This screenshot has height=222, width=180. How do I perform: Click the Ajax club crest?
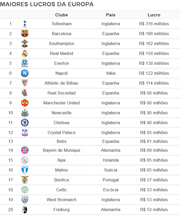[25, 160]
